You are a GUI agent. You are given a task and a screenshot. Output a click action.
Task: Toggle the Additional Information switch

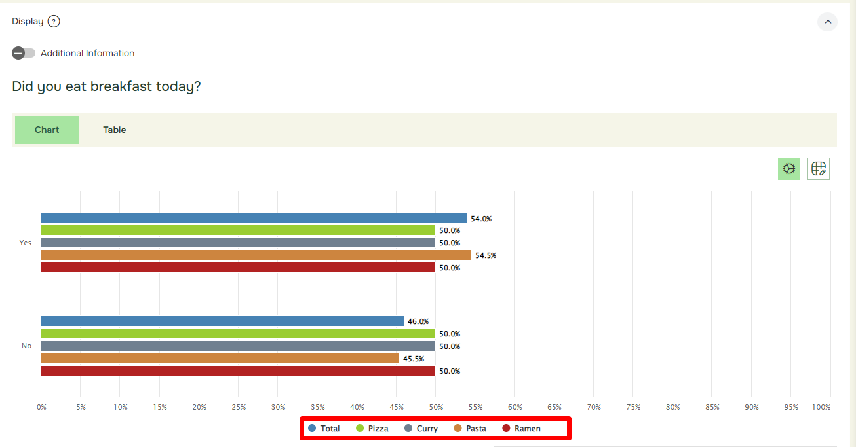(24, 53)
